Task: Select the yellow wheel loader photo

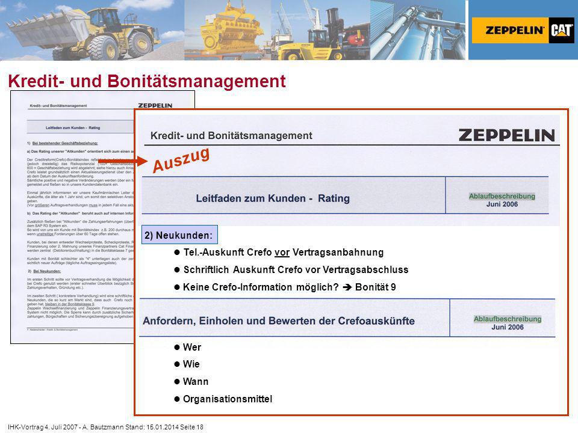Action: (92, 30)
